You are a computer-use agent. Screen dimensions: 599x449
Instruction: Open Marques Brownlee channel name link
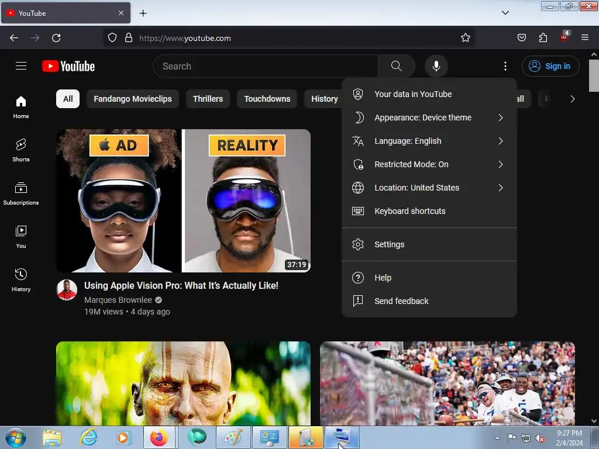118,300
